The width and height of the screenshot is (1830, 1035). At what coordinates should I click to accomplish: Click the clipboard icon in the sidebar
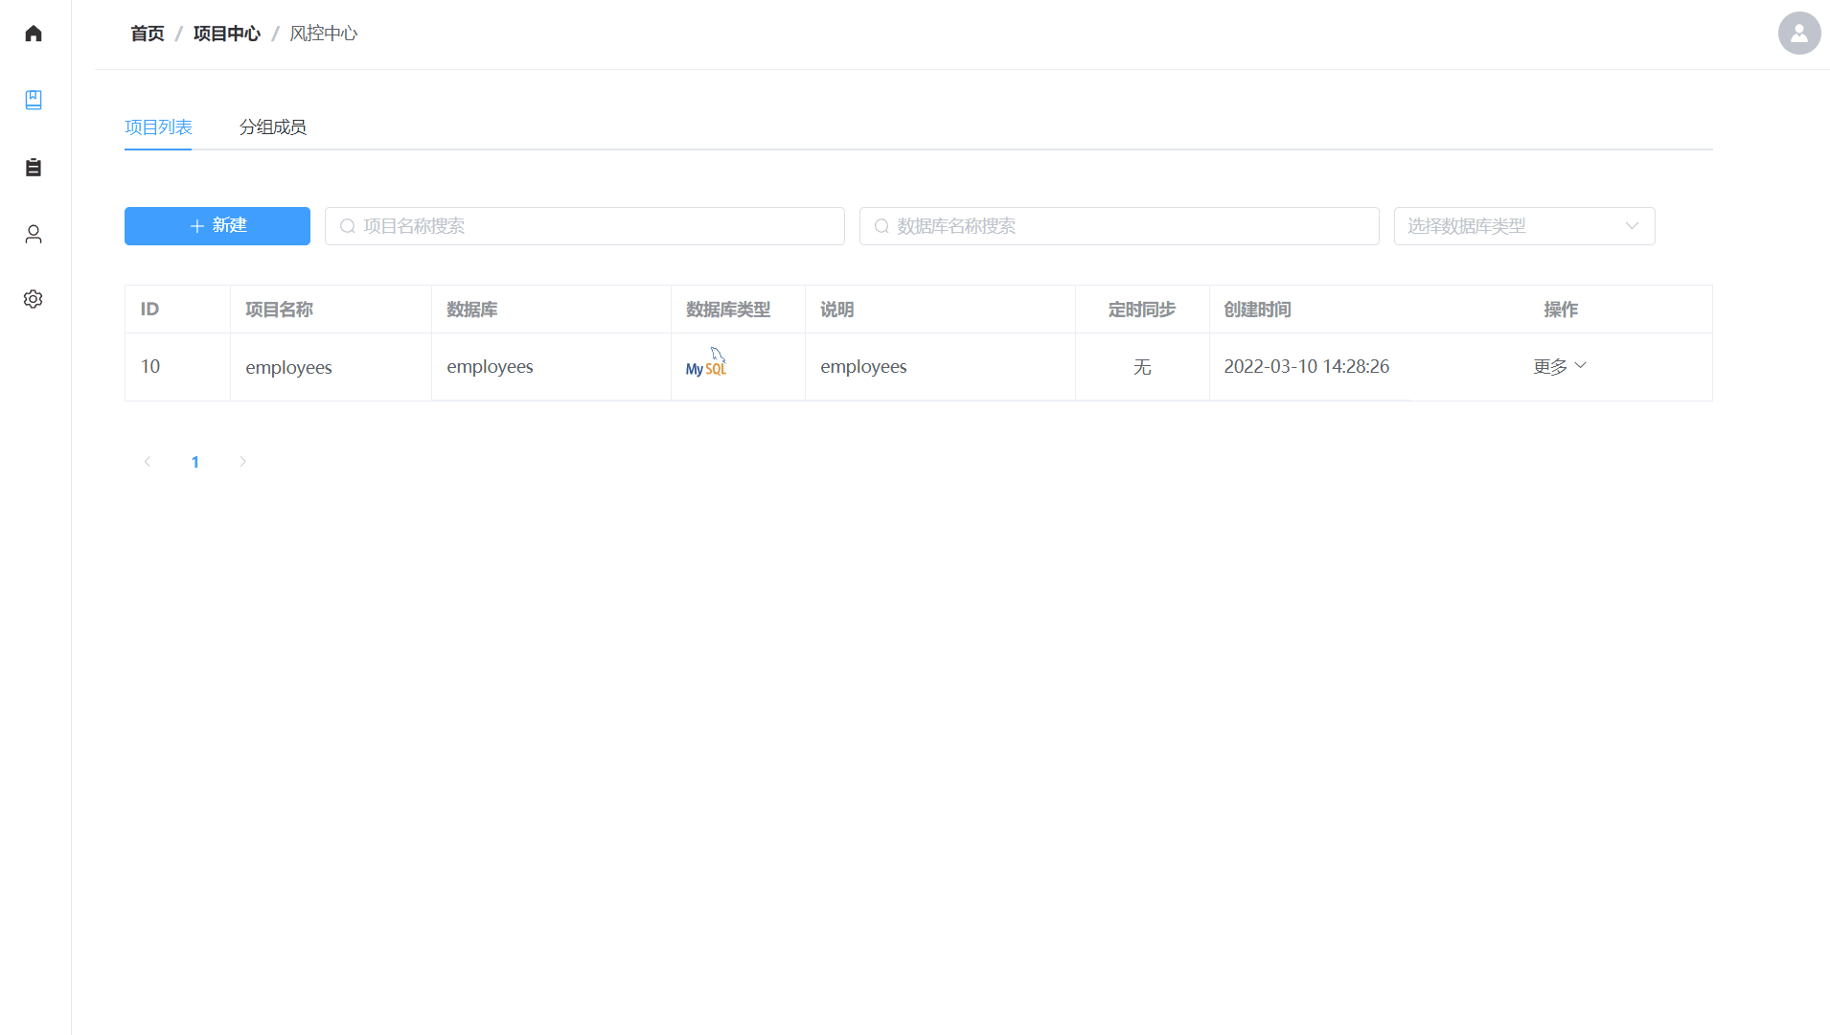(x=34, y=168)
